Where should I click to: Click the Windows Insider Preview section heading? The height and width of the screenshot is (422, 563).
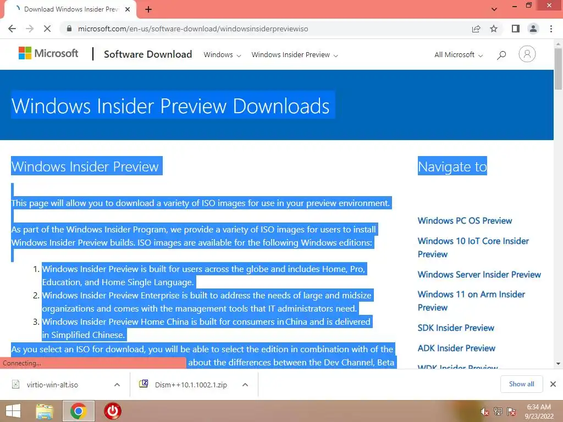85,166
